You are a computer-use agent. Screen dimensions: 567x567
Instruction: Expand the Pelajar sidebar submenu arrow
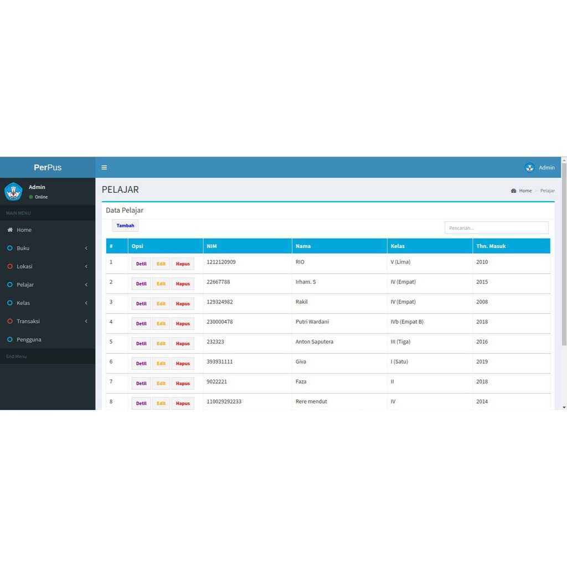pos(86,285)
